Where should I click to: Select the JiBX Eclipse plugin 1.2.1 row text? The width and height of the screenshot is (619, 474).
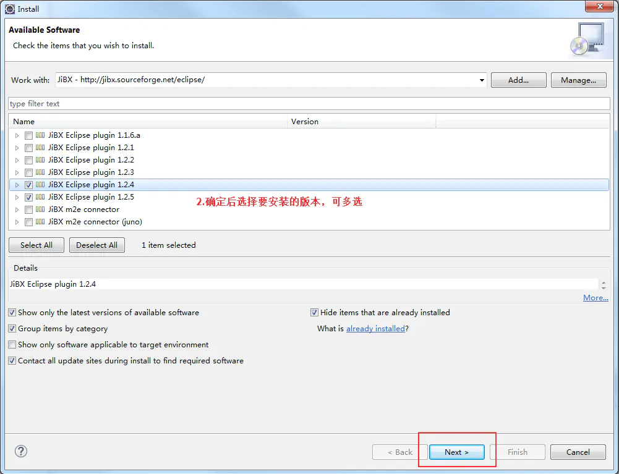point(91,148)
